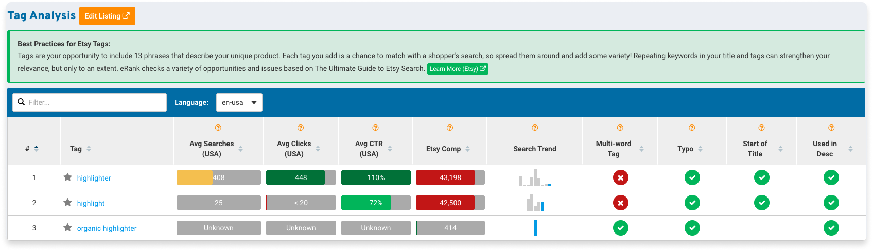Viewport: 873px width, 251px height.
Task: Click red X multi-word status for highlighter
Action: pos(620,177)
